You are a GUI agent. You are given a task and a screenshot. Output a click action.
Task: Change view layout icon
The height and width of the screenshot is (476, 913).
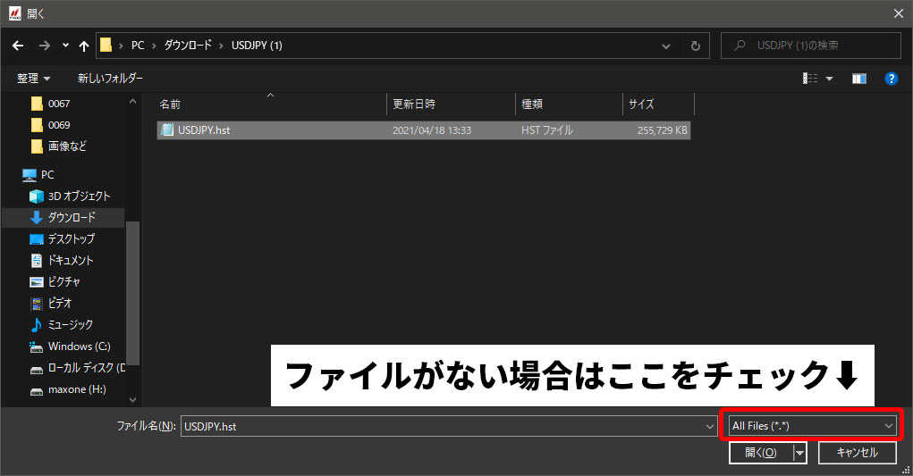(x=811, y=79)
